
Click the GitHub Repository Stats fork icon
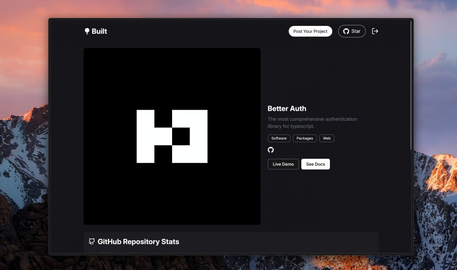(x=92, y=241)
